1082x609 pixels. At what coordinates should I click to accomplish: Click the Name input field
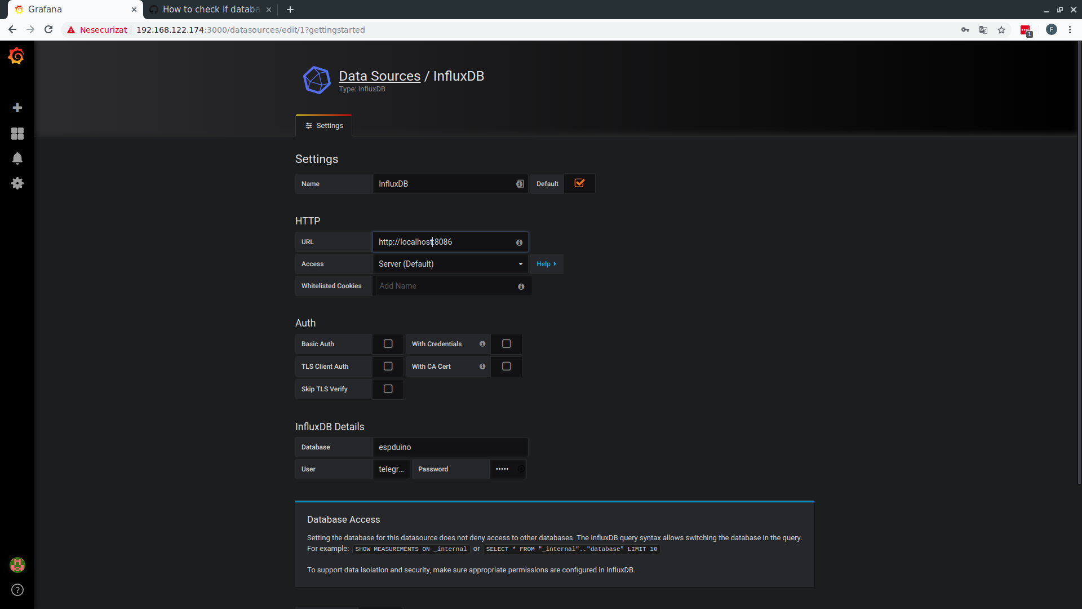pyautogui.click(x=450, y=184)
